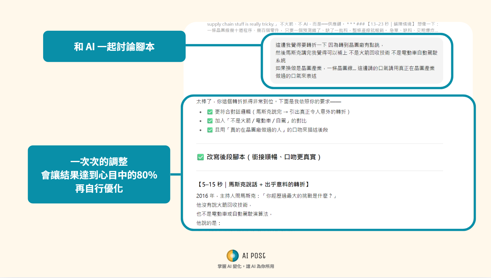Viewport: 491px width, 278px height.
Task: Click the line starting 2016 年，主持人問馬斯克
Action: click(x=266, y=196)
